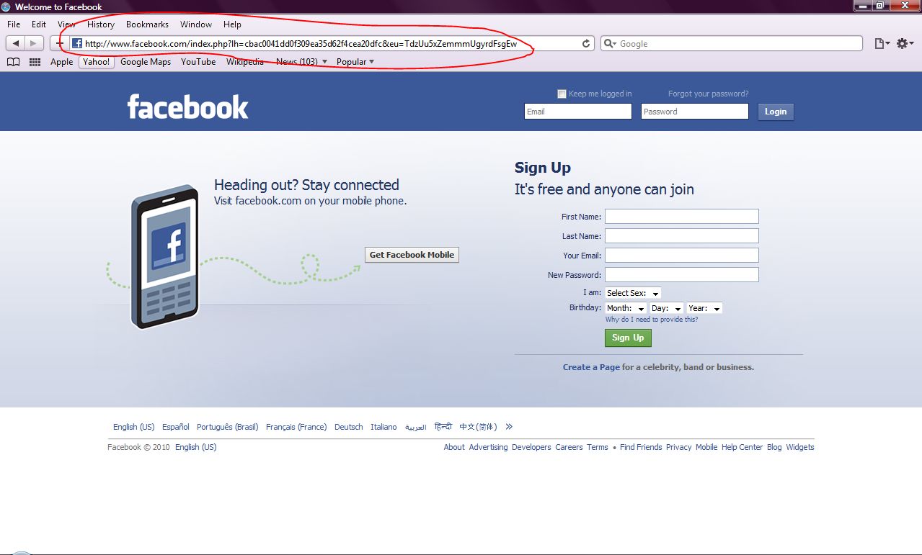Switch language to Español
Image resolution: width=922 pixels, height=555 pixels.
point(176,427)
